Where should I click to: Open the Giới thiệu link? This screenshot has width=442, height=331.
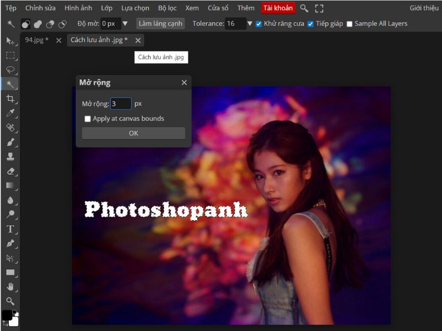[x=424, y=8]
